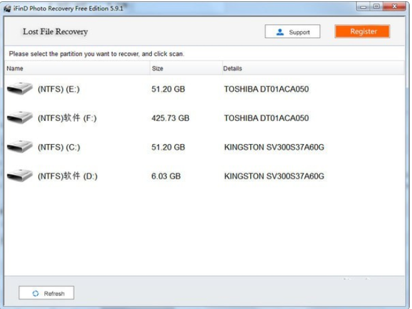
Task: Click the C: partition drive icon
Action: tap(19, 147)
